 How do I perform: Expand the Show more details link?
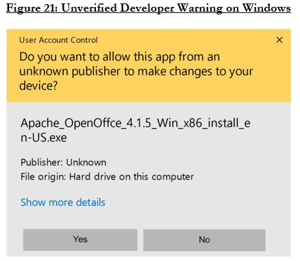pos(63,202)
